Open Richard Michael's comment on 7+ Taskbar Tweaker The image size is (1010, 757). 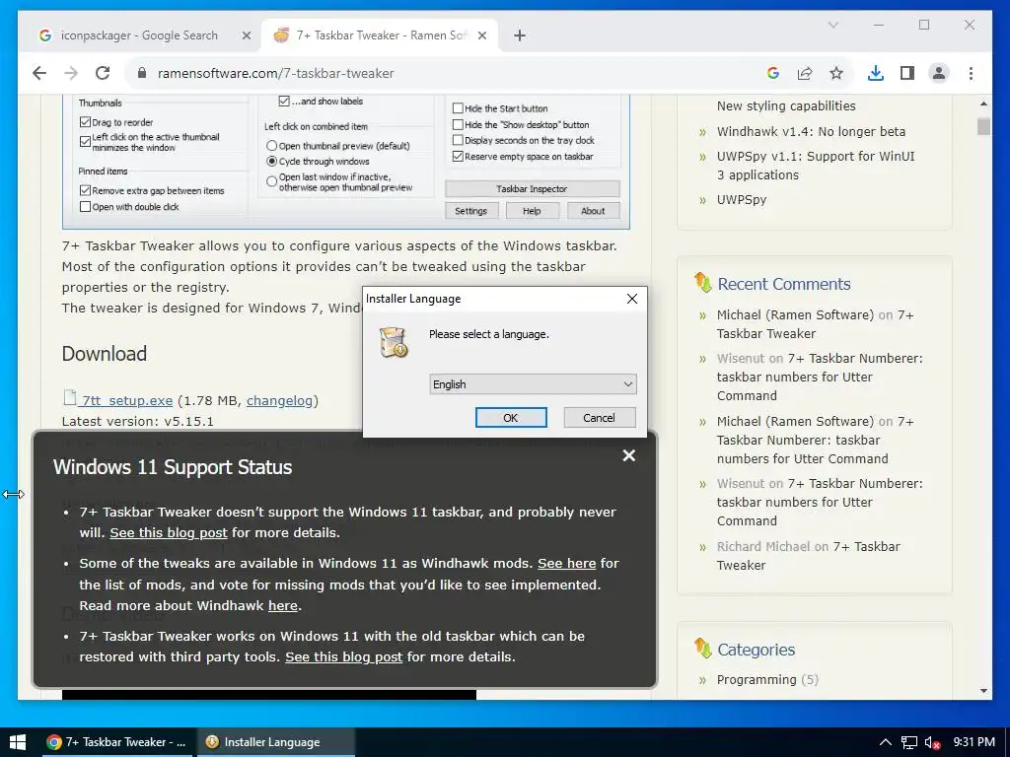809,556
